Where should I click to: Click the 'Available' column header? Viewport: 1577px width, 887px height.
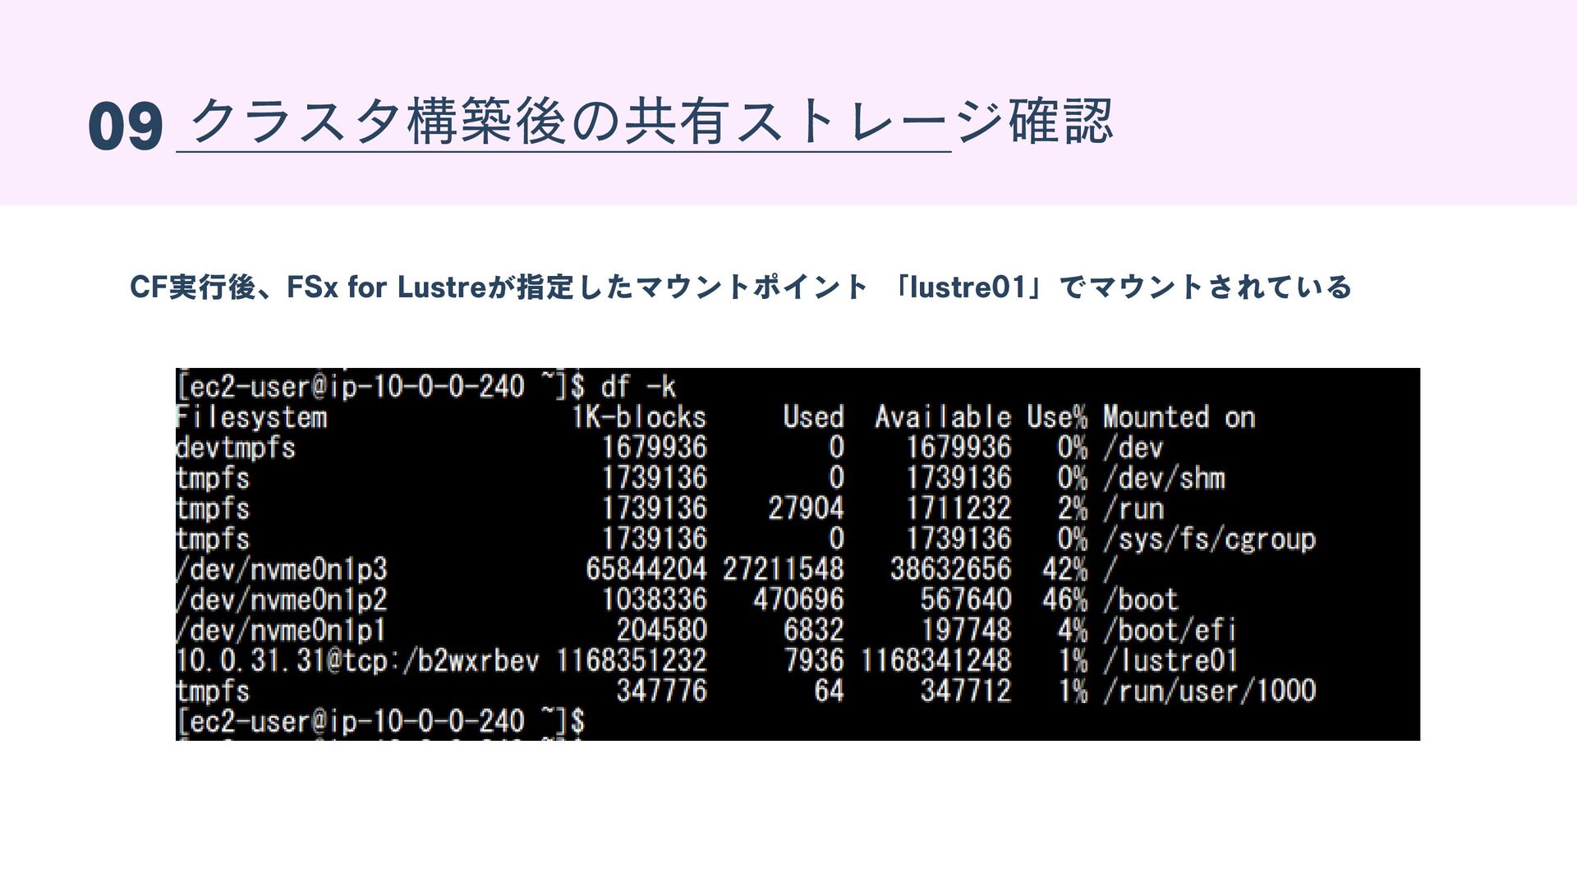(942, 417)
